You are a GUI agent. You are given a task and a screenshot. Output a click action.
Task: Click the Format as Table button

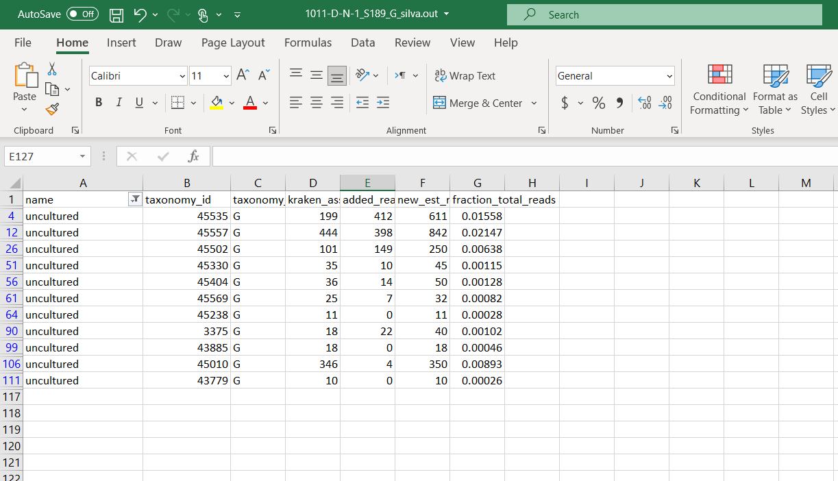tap(774, 90)
